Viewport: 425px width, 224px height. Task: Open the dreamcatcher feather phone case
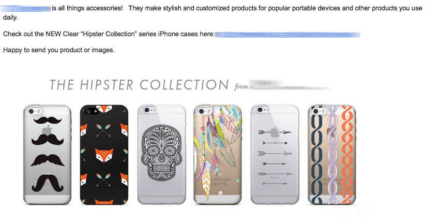218,155
